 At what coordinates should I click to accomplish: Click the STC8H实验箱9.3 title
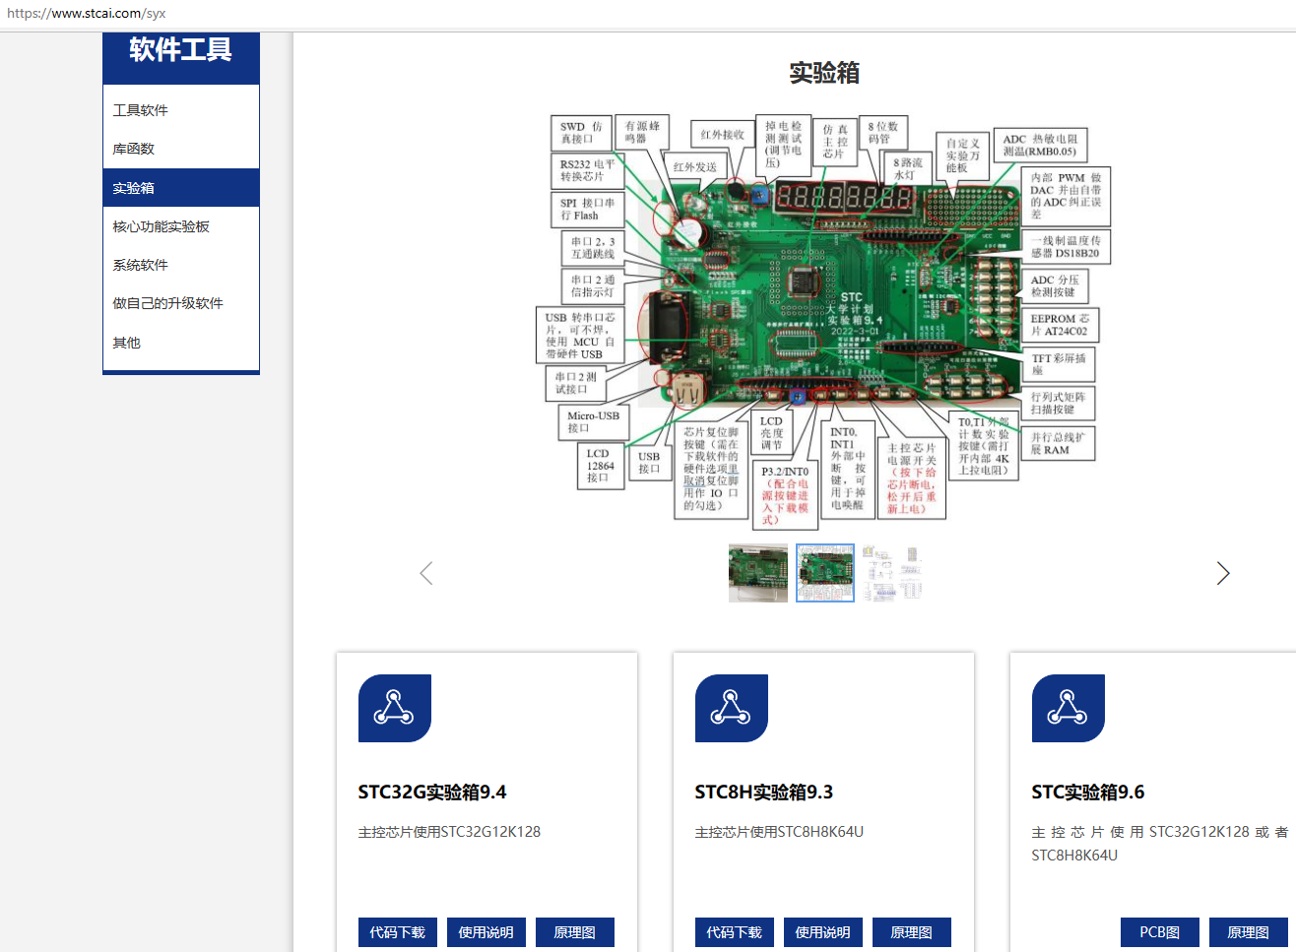(x=764, y=793)
